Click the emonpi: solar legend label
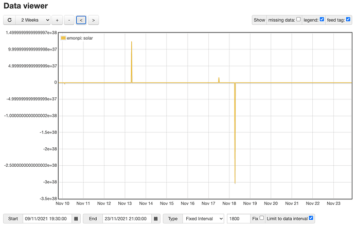This screenshot has width=355, height=226. tap(80, 38)
